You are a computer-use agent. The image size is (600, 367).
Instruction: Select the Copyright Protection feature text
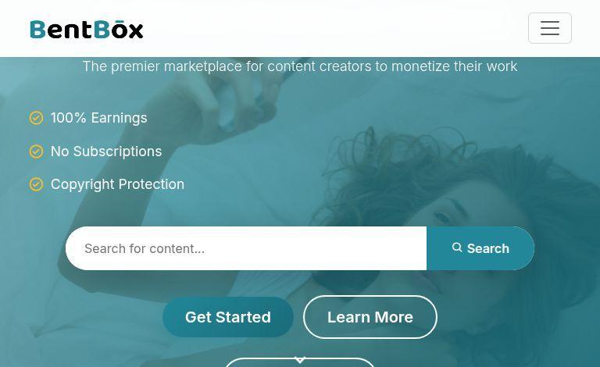pos(117,184)
